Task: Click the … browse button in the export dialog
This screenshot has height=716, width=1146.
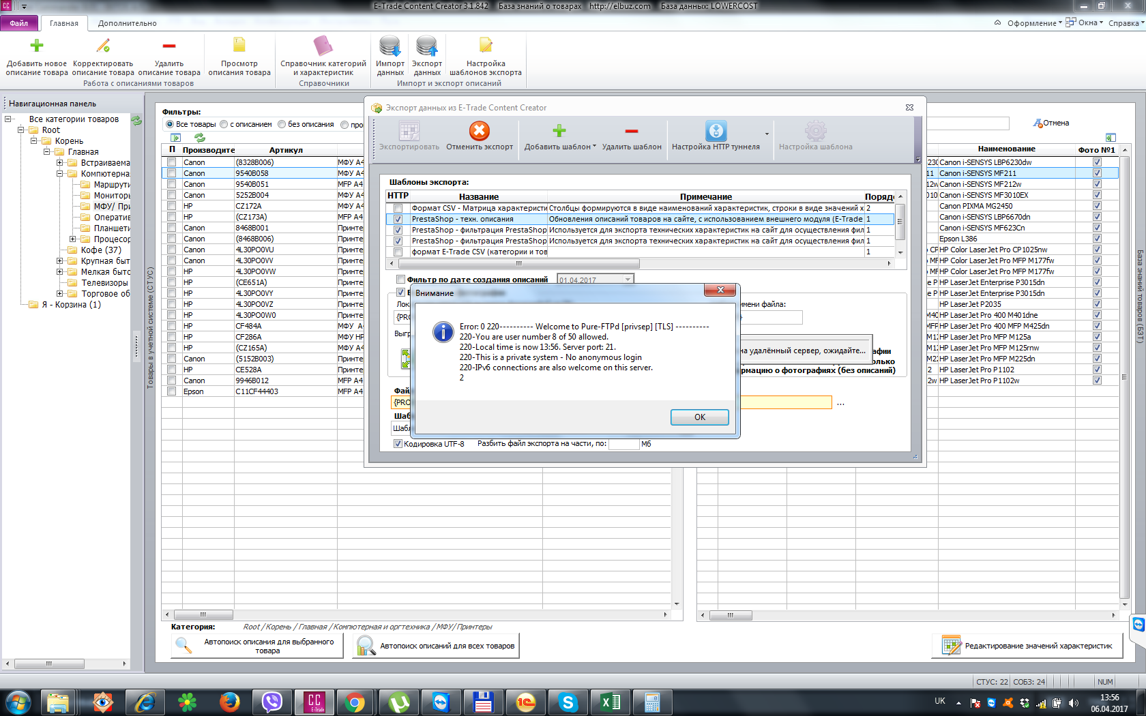Action: click(840, 403)
